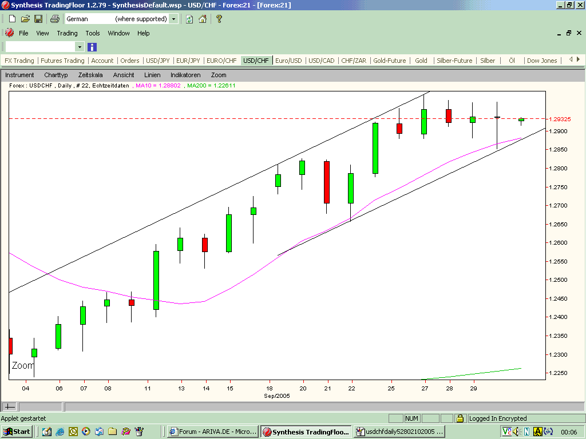586x439 pixels.
Task: Switch to the Silber tab
Action: pos(488,61)
